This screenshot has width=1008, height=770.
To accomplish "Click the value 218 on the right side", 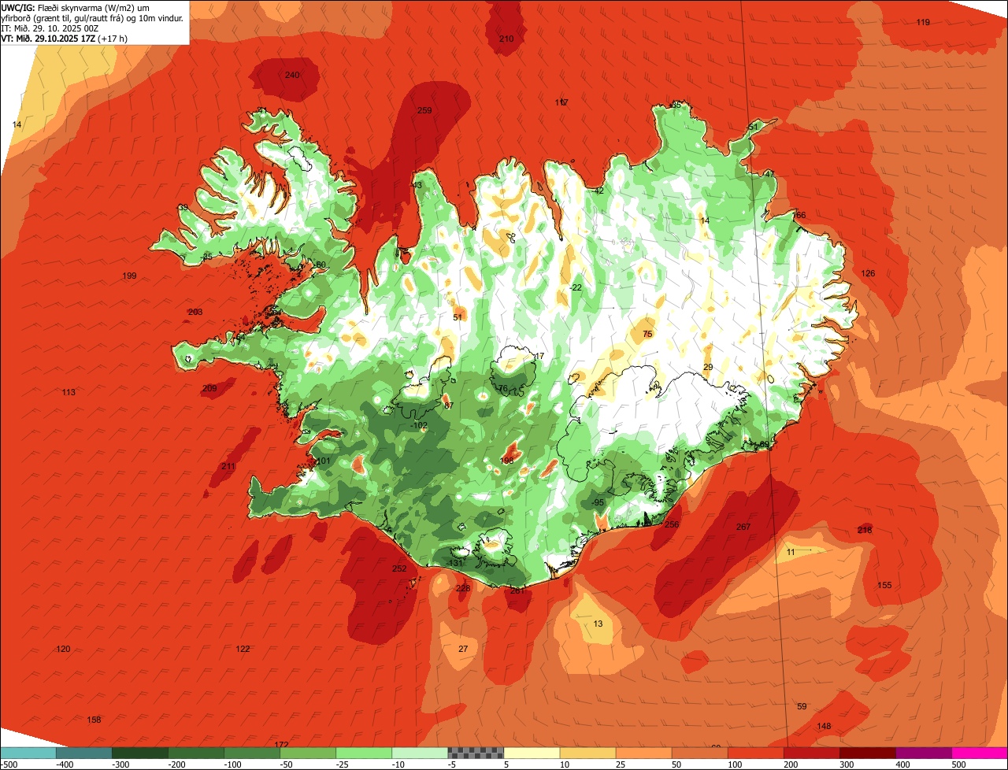I will [865, 530].
